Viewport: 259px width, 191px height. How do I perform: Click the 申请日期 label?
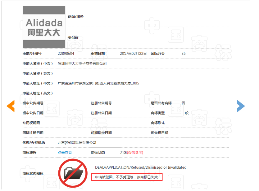tap(98, 54)
